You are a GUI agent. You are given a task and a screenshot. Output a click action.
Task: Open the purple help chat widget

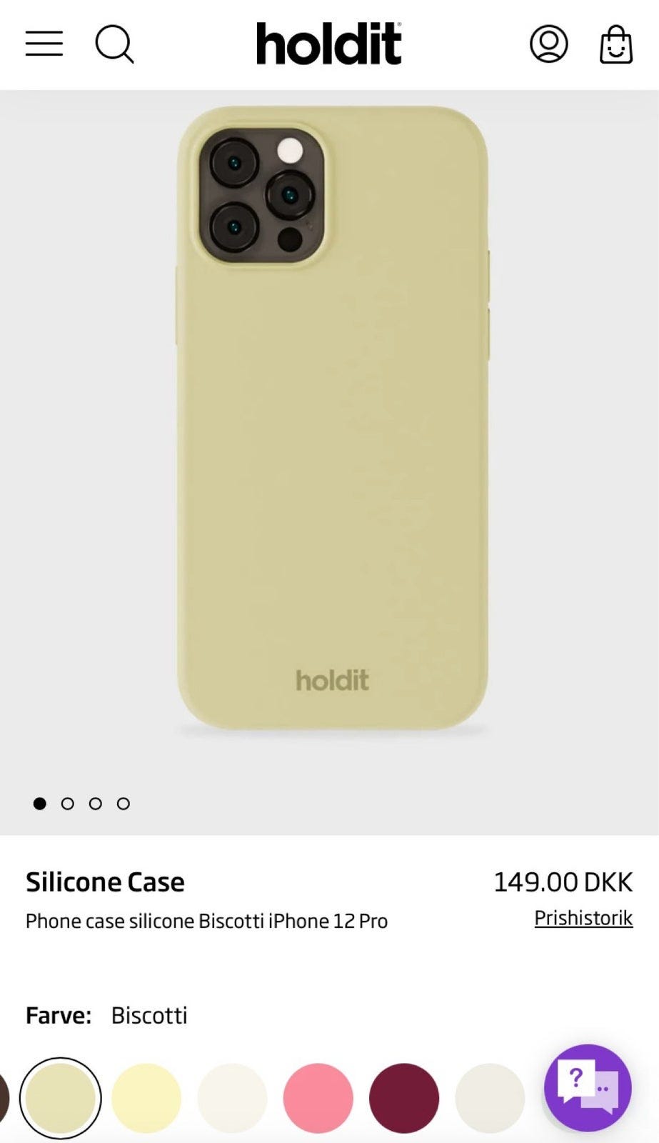click(x=588, y=1087)
